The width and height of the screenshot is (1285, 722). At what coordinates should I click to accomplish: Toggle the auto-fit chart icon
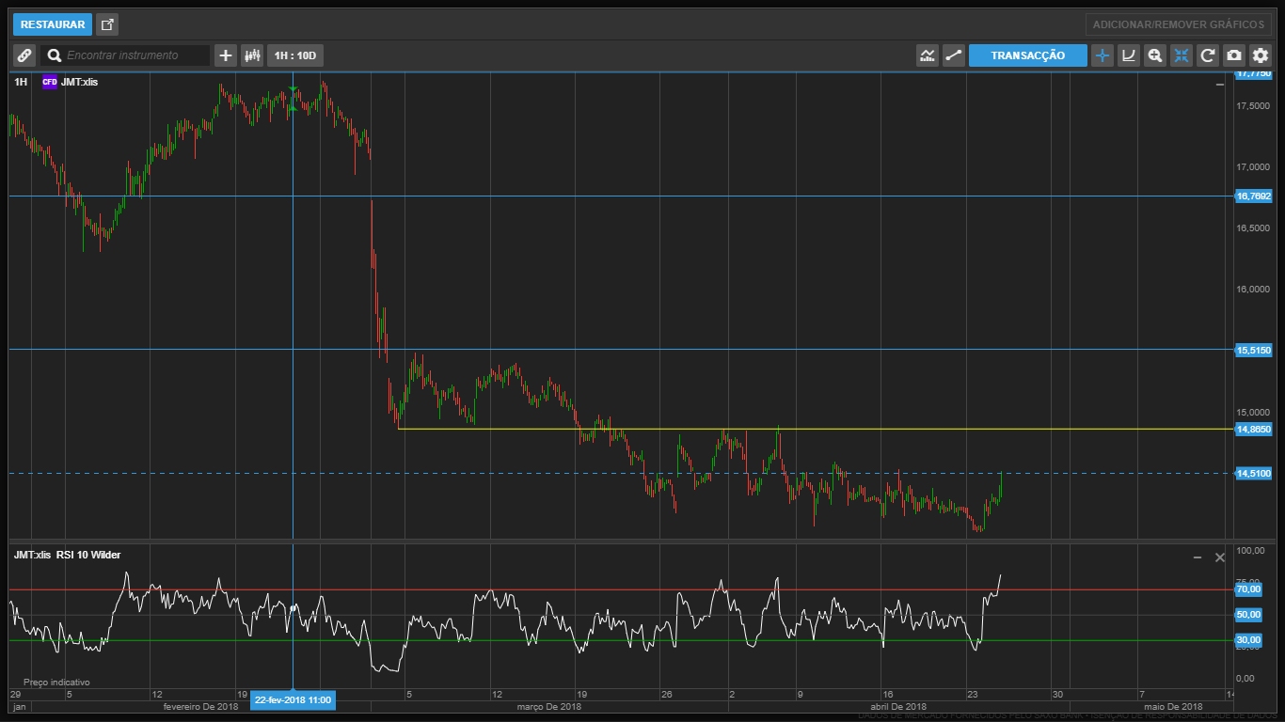click(1182, 55)
